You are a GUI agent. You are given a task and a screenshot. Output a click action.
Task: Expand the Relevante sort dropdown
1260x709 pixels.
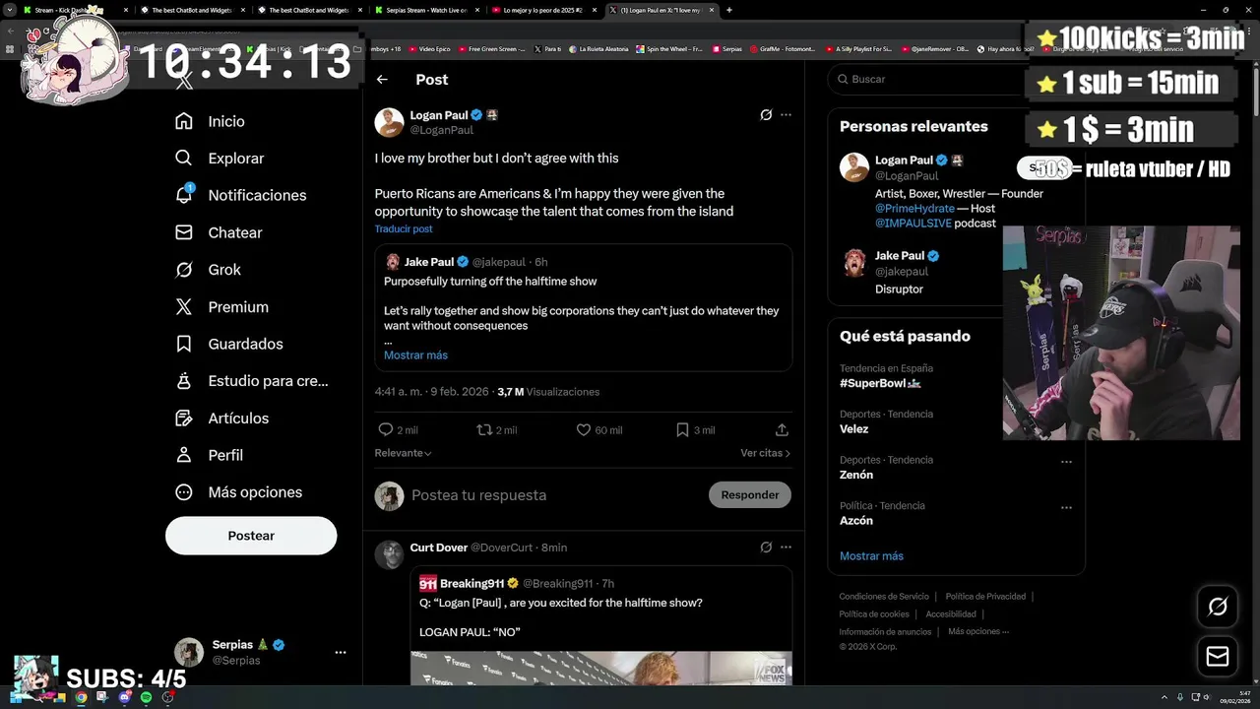click(x=403, y=453)
